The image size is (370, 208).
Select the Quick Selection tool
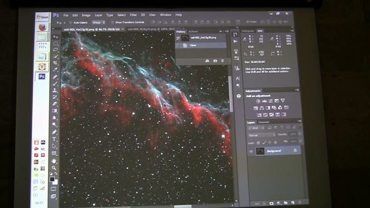[55, 57]
